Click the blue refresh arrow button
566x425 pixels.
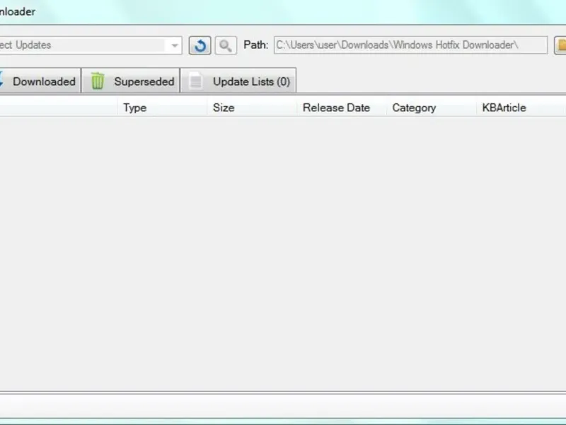pos(200,45)
